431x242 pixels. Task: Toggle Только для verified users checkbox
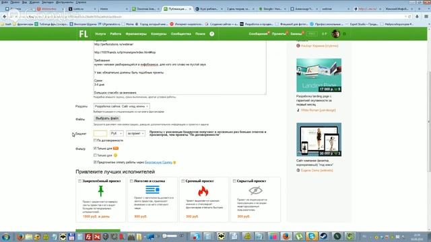coord(95,155)
